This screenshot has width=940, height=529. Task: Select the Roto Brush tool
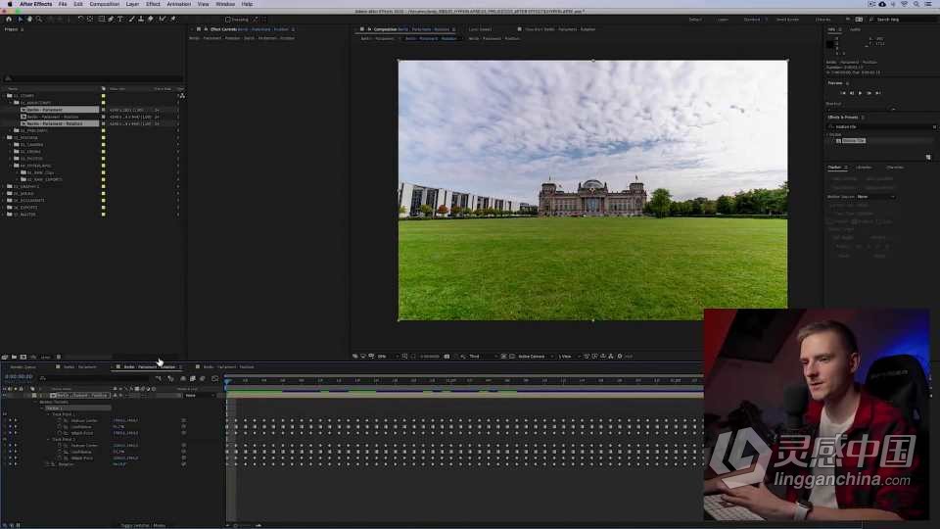coord(163,20)
